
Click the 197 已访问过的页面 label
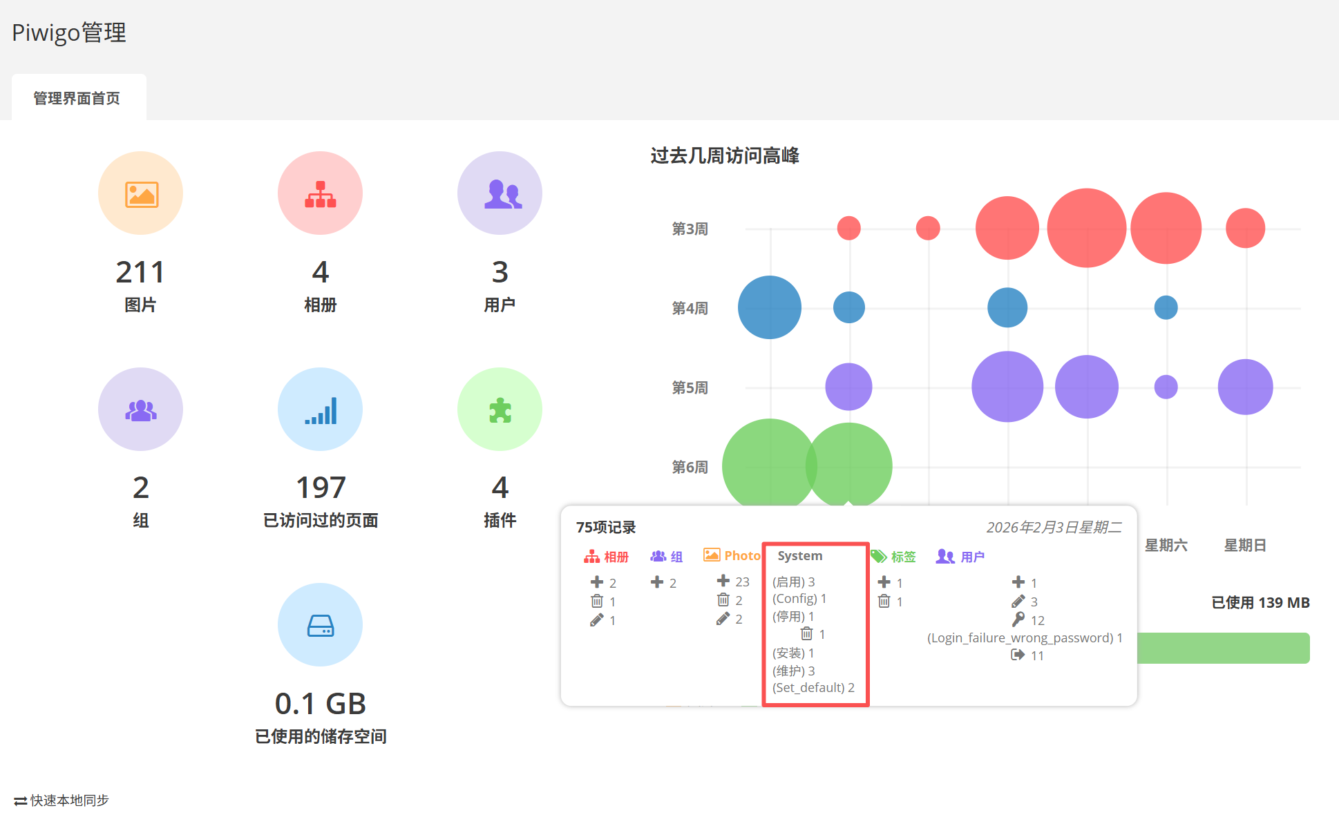320,520
